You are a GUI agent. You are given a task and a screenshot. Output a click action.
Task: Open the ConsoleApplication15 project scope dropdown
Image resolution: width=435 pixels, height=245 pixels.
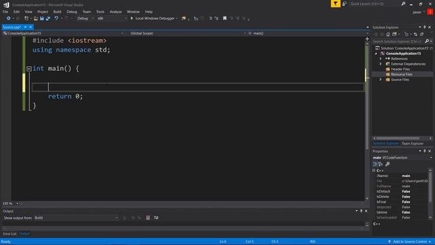point(63,33)
